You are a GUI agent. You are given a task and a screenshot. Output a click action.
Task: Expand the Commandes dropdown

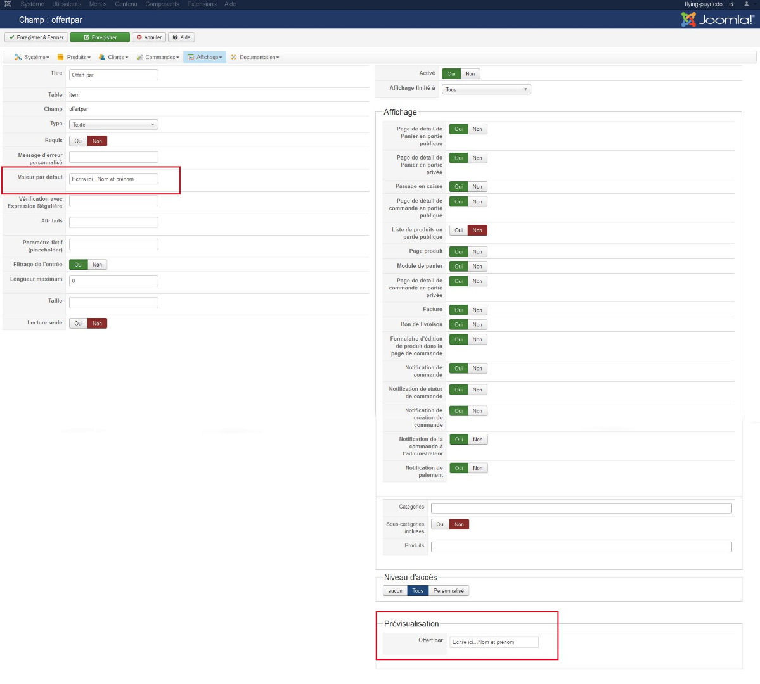(158, 57)
